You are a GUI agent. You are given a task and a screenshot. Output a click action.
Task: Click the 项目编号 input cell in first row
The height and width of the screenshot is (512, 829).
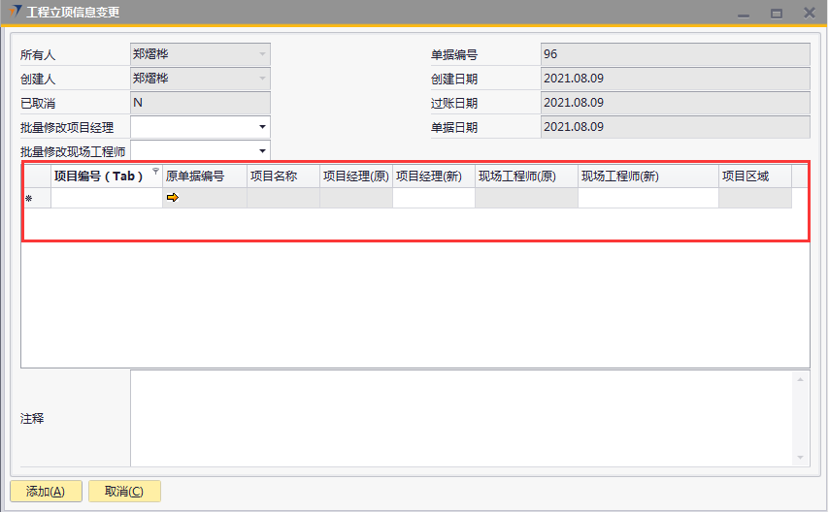pos(106,199)
